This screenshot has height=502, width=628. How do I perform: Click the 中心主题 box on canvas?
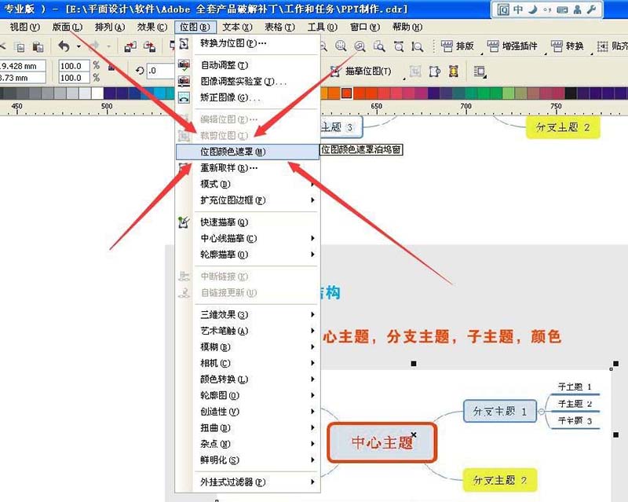click(382, 442)
